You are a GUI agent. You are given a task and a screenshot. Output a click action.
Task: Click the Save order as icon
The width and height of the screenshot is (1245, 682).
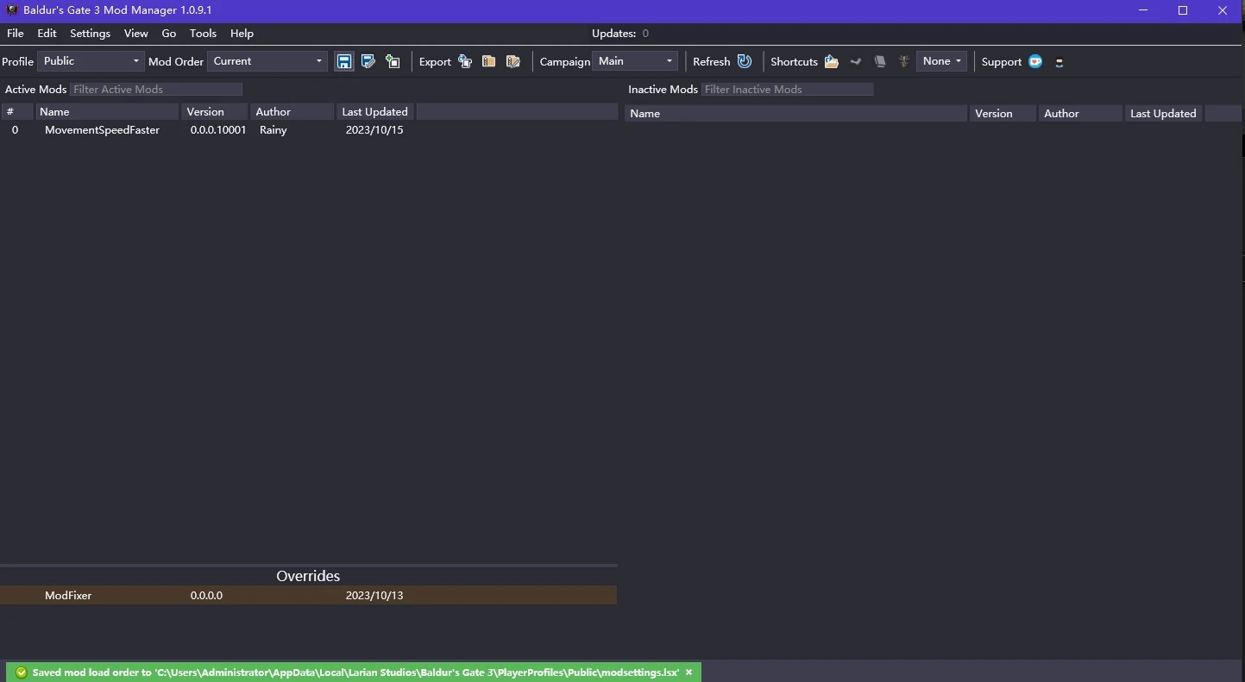368,61
